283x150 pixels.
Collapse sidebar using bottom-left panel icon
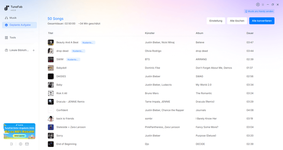tap(12, 144)
